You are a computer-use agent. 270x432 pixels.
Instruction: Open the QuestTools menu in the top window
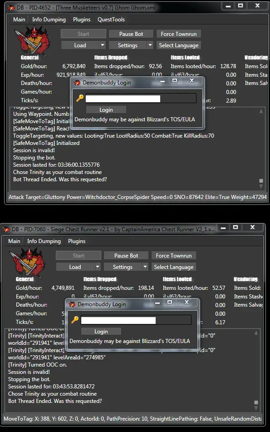pos(111,19)
